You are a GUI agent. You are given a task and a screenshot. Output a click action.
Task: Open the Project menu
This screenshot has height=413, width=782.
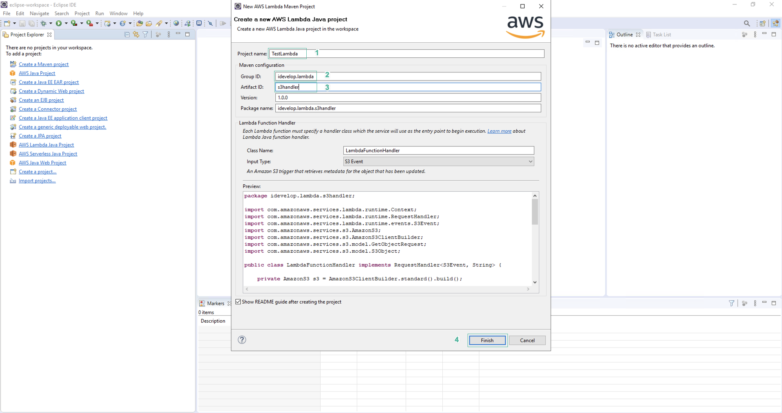(x=82, y=13)
